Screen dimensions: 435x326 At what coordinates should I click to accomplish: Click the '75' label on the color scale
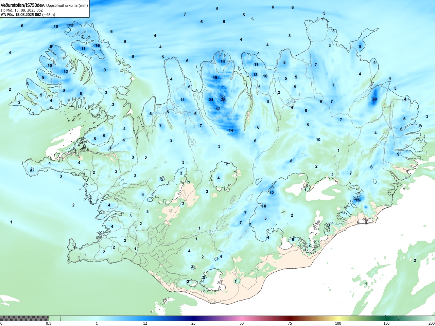click(290, 323)
